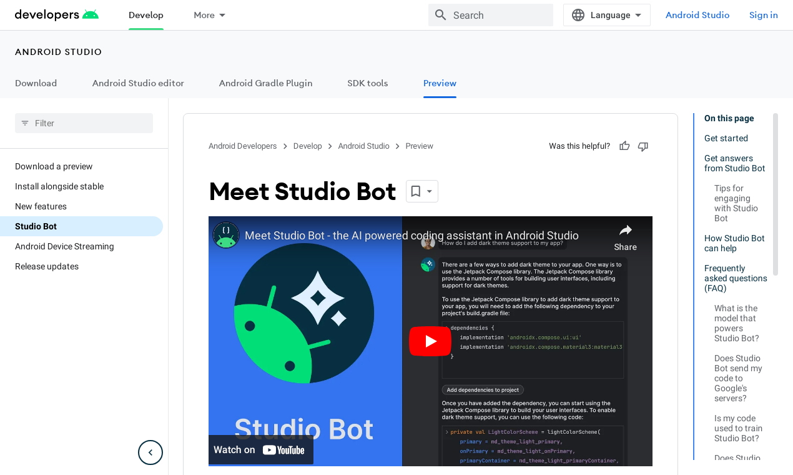Play the Meet Studio Bot video
The width and height of the screenshot is (793, 475).
tap(430, 341)
